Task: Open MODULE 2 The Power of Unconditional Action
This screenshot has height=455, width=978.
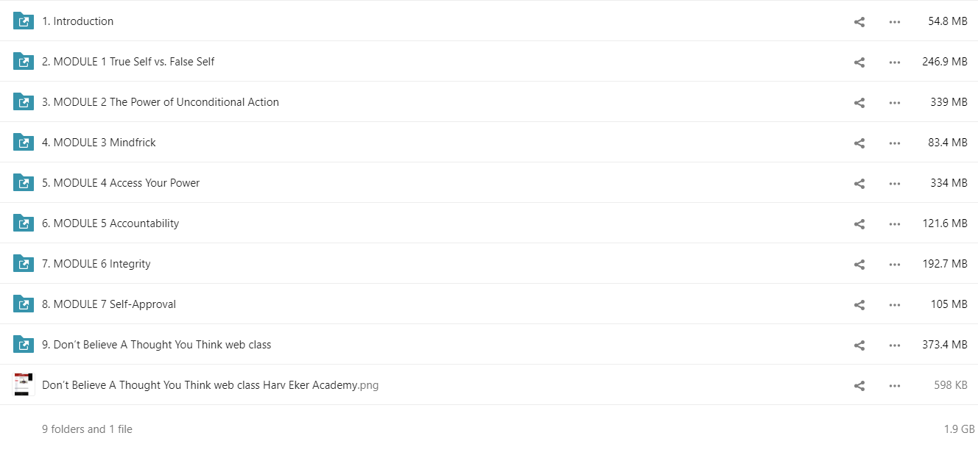Action: 161,102
